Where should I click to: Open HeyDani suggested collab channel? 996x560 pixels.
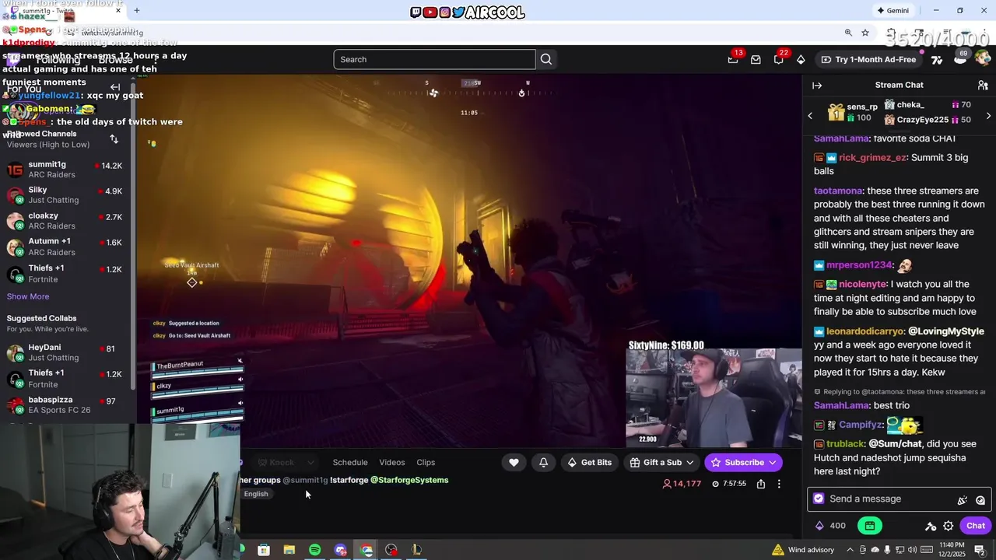(65, 352)
